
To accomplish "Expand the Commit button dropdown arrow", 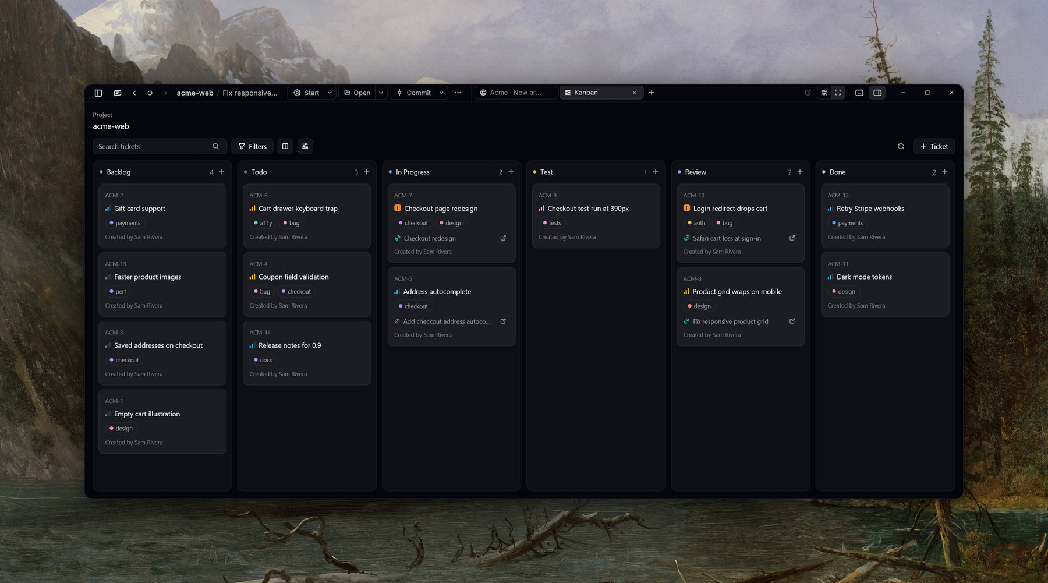I will click(x=441, y=93).
